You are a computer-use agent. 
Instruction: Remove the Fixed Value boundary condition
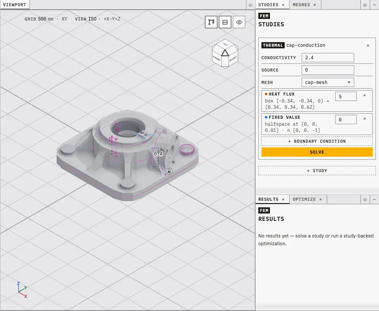pyautogui.click(x=364, y=119)
